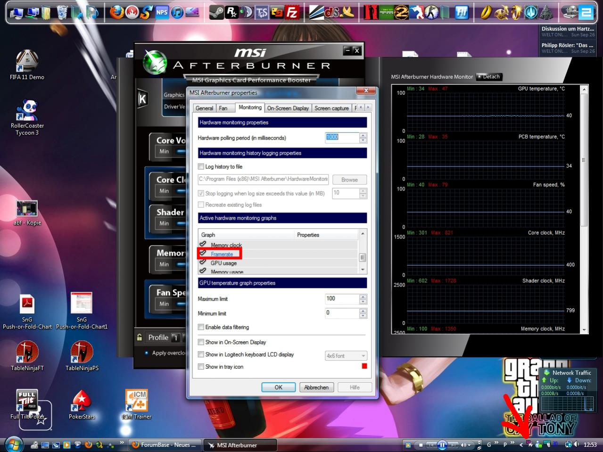Launch TableNinjaPS shortcut

pos(82,356)
